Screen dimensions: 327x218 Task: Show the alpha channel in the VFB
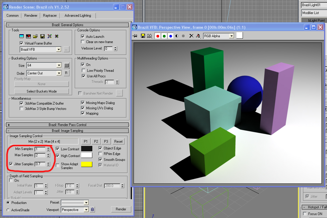(177, 36)
